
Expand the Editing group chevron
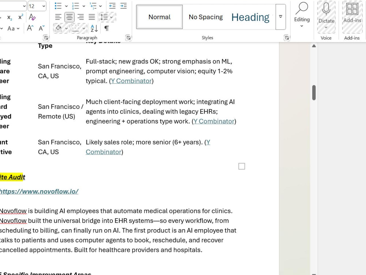point(302,26)
